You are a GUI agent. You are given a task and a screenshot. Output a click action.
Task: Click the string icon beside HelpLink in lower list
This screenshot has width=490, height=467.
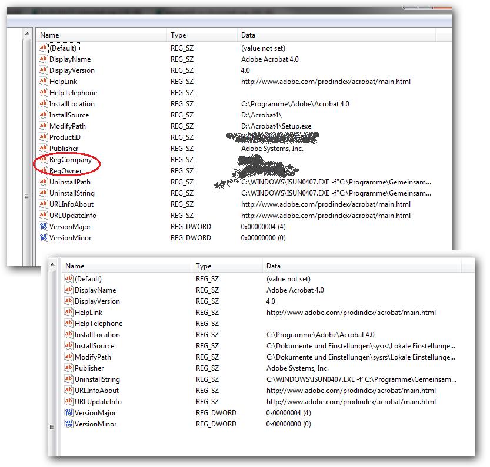click(68, 312)
